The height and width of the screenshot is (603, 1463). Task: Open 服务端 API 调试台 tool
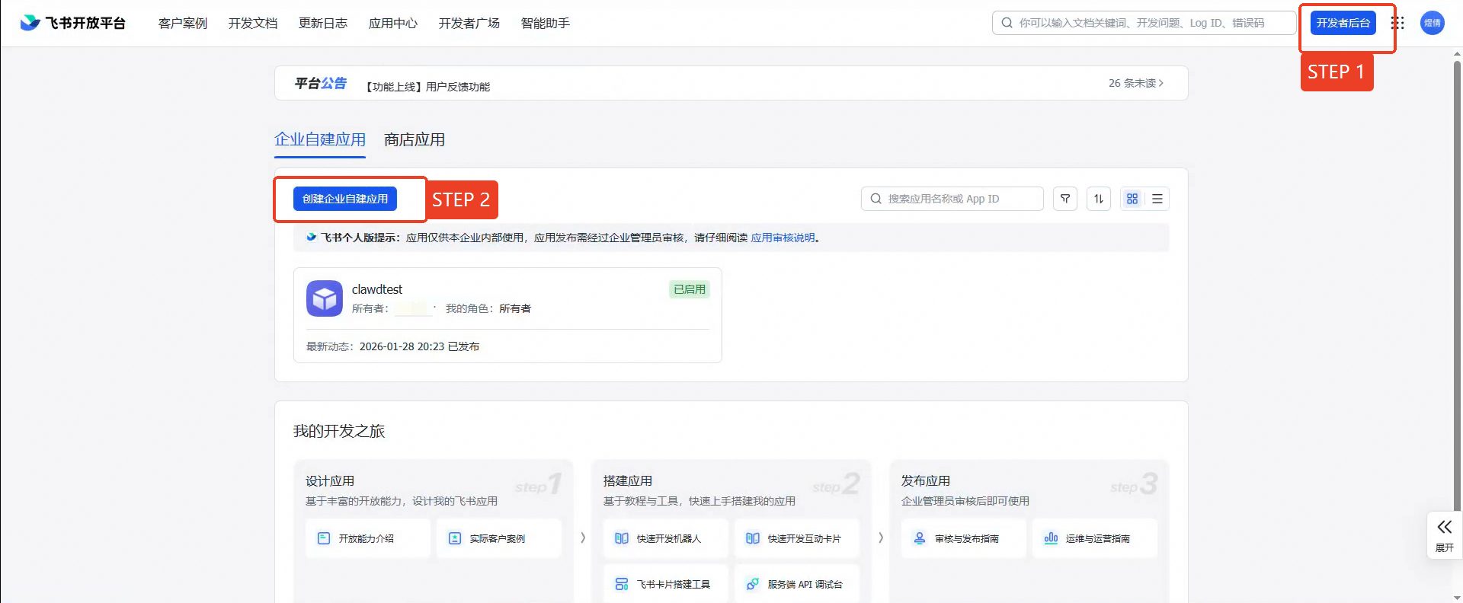(797, 584)
